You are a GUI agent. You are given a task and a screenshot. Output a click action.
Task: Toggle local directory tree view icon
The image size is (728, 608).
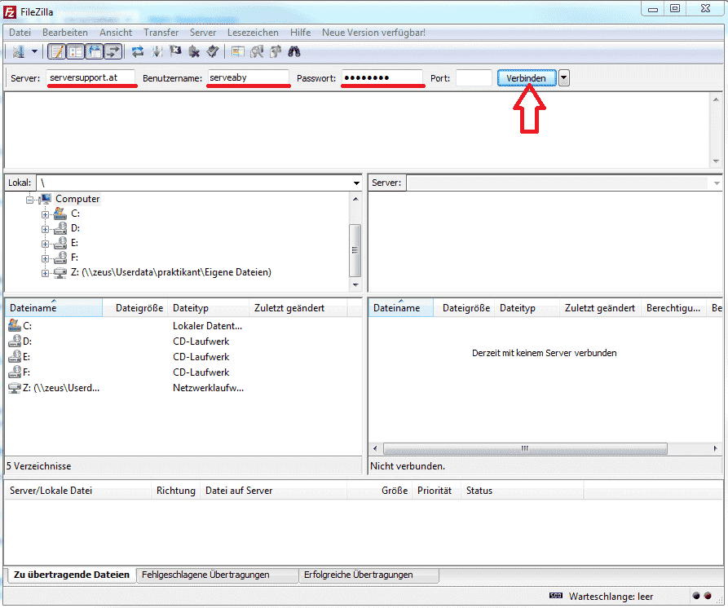(75, 52)
